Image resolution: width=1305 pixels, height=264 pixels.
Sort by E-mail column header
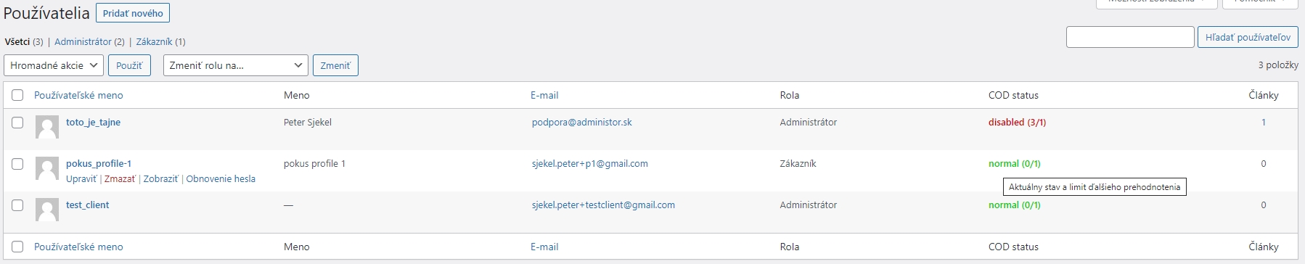(544, 95)
